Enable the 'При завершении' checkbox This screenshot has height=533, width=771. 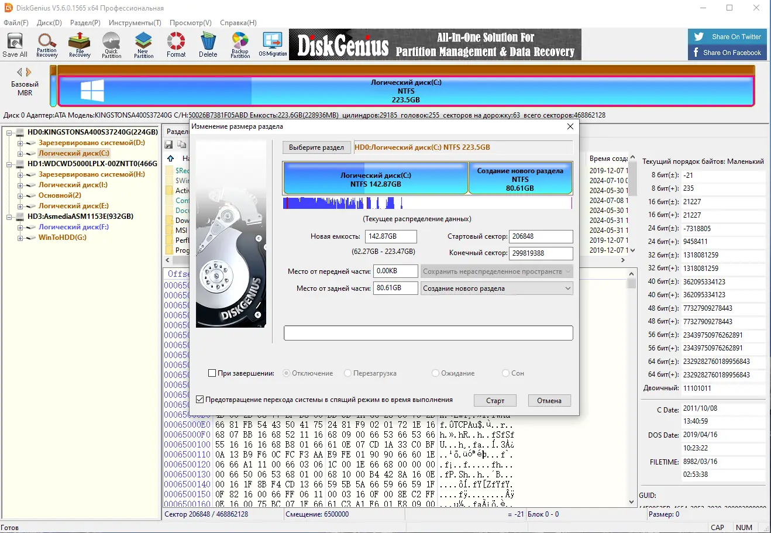212,373
